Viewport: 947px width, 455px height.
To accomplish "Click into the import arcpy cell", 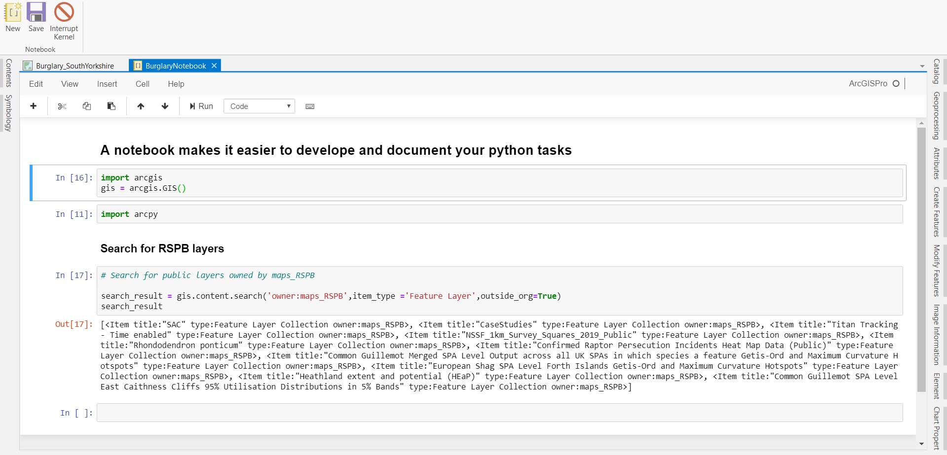I will [x=500, y=214].
